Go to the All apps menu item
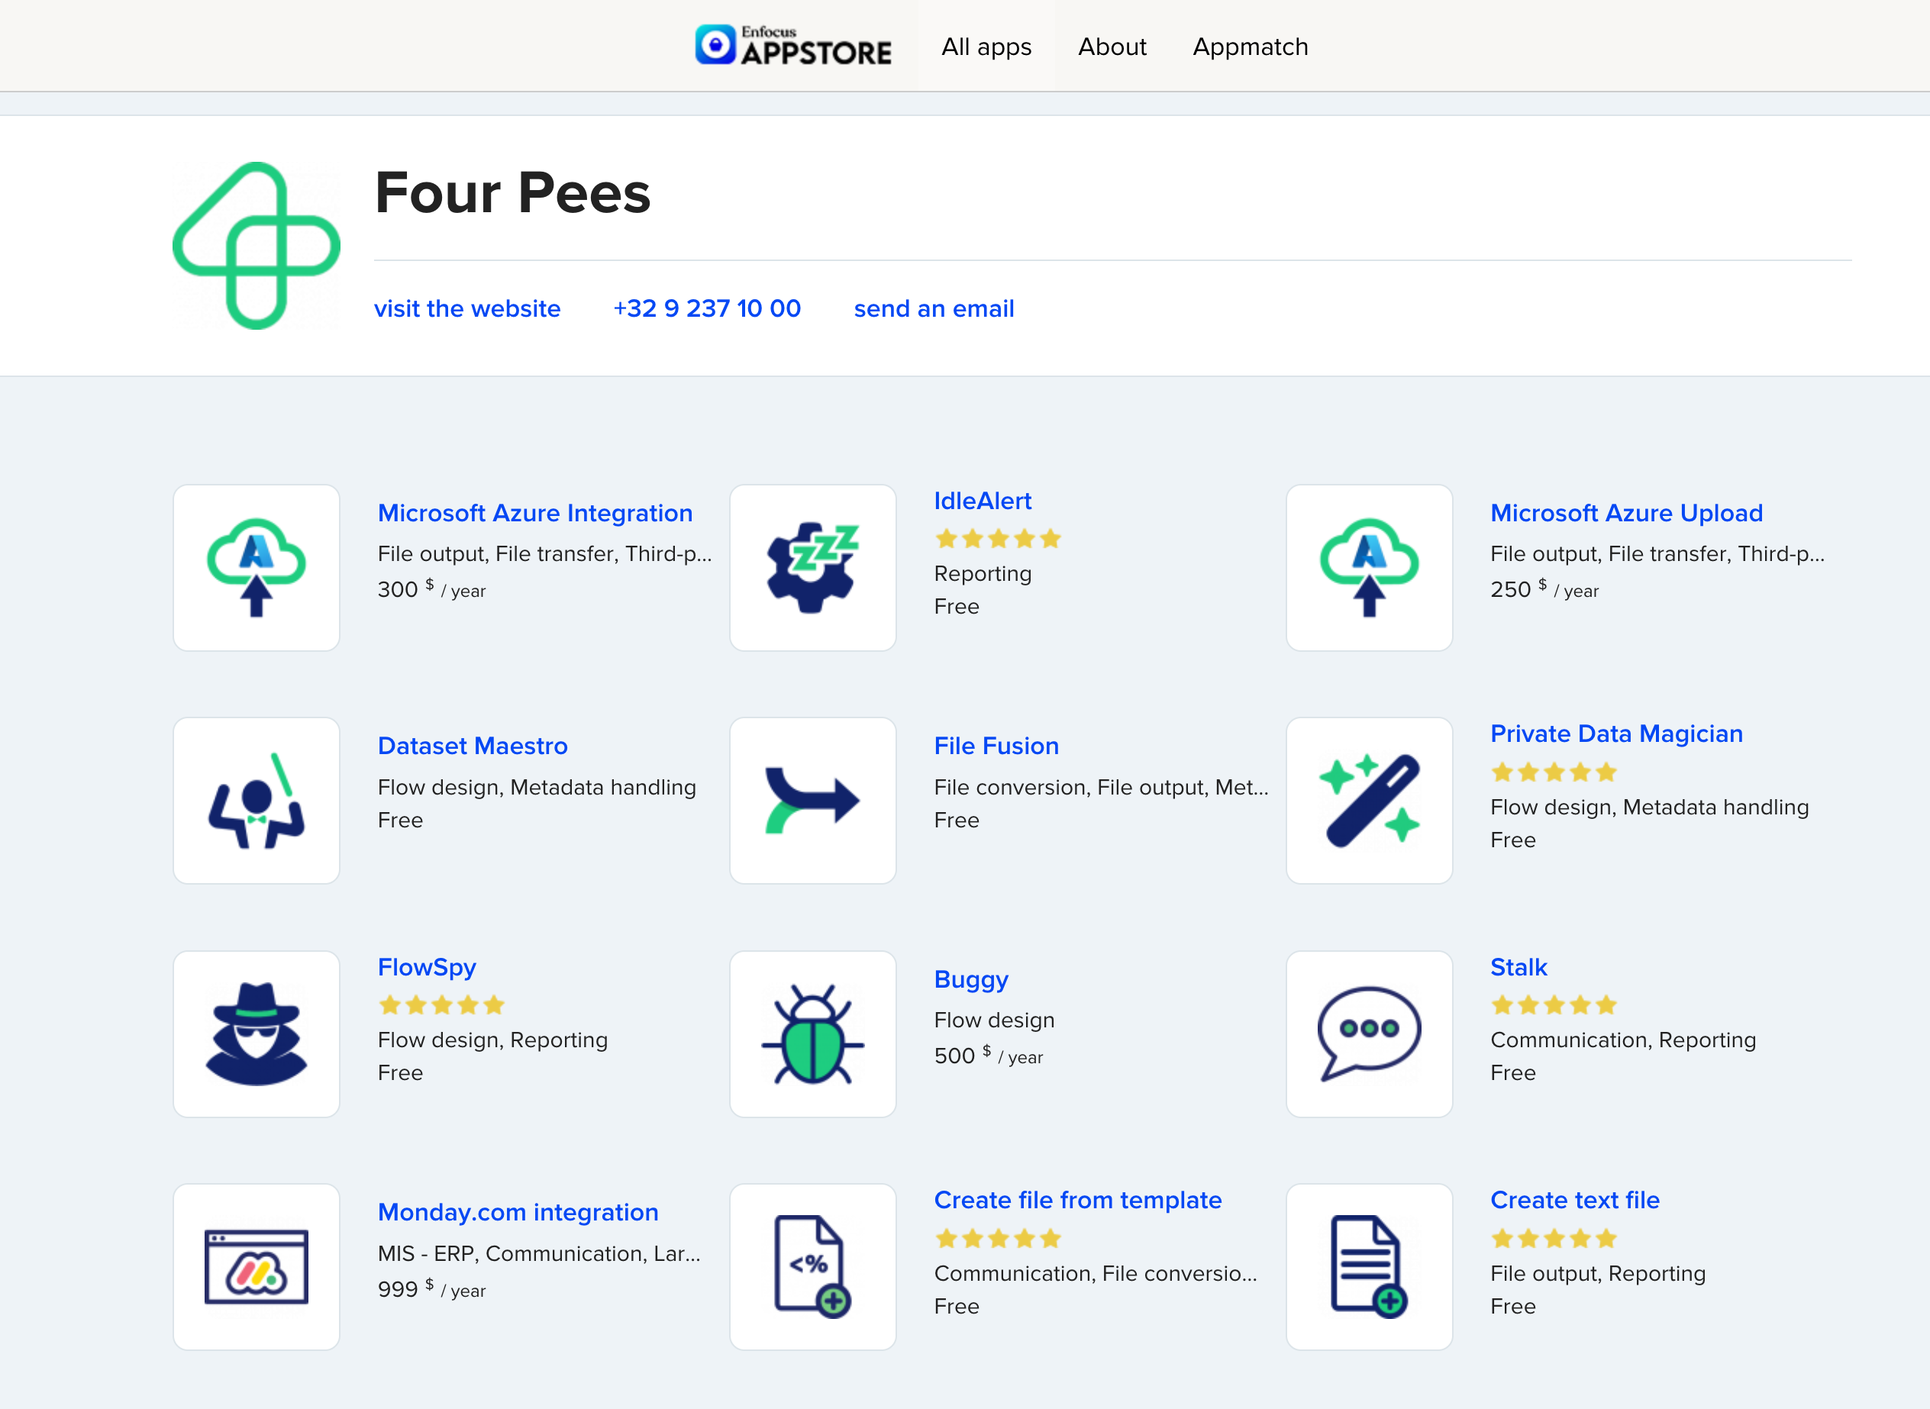Viewport: 1930px width, 1409px height. [x=986, y=47]
